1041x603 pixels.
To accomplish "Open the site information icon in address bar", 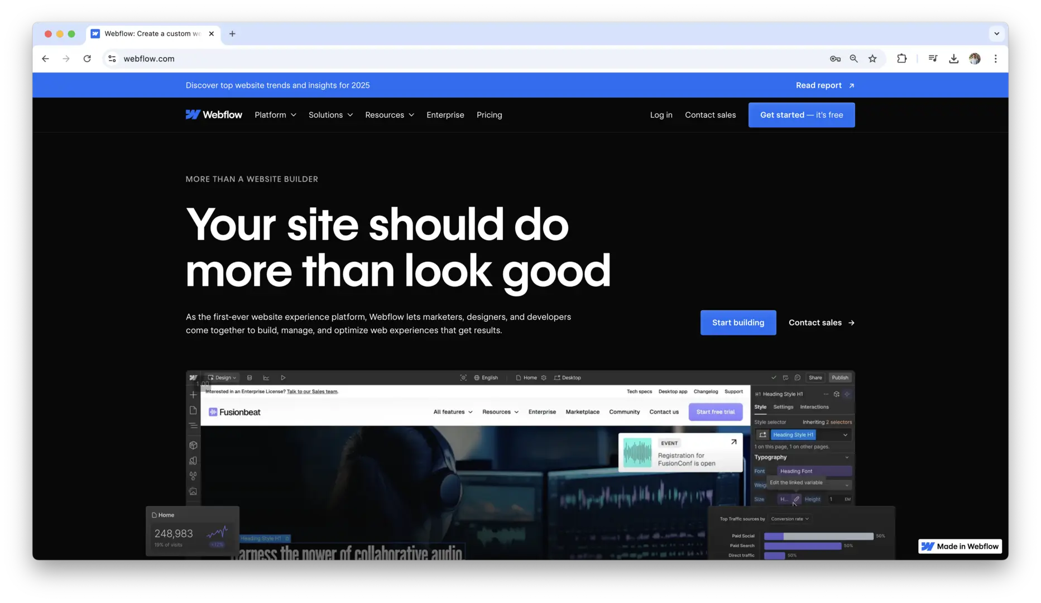I will (112, 59).
